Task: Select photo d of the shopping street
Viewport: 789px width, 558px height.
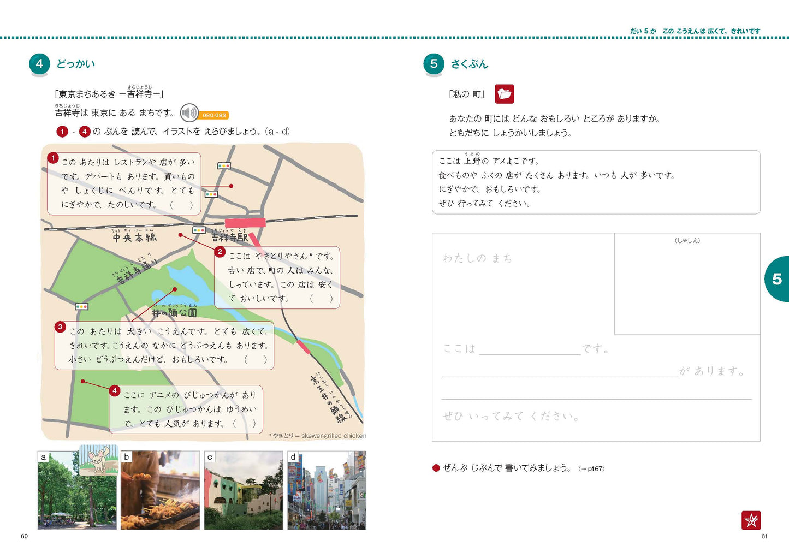Action: (327, 490)
